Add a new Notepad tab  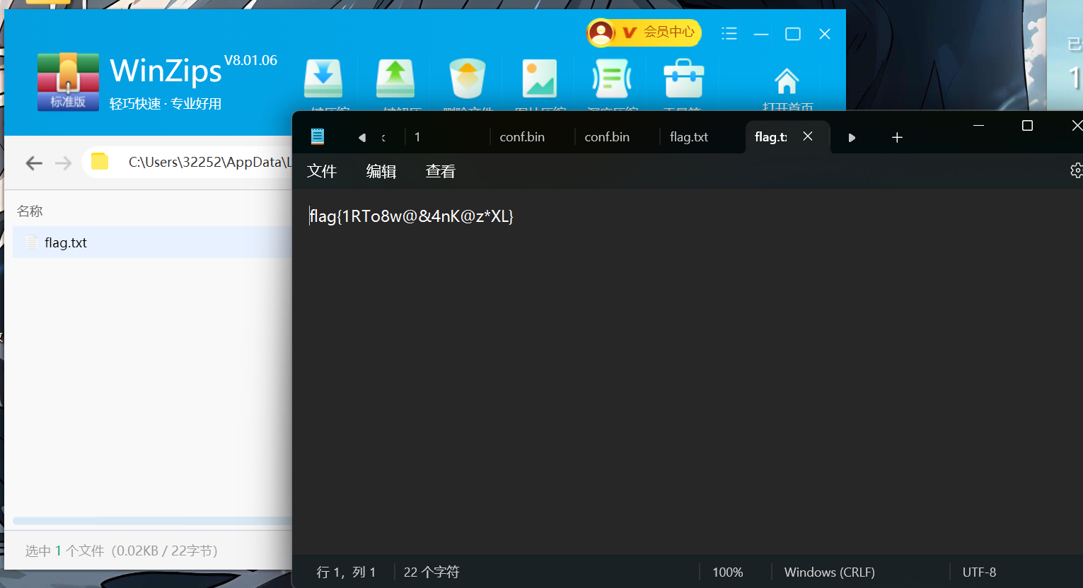(897, 137)
